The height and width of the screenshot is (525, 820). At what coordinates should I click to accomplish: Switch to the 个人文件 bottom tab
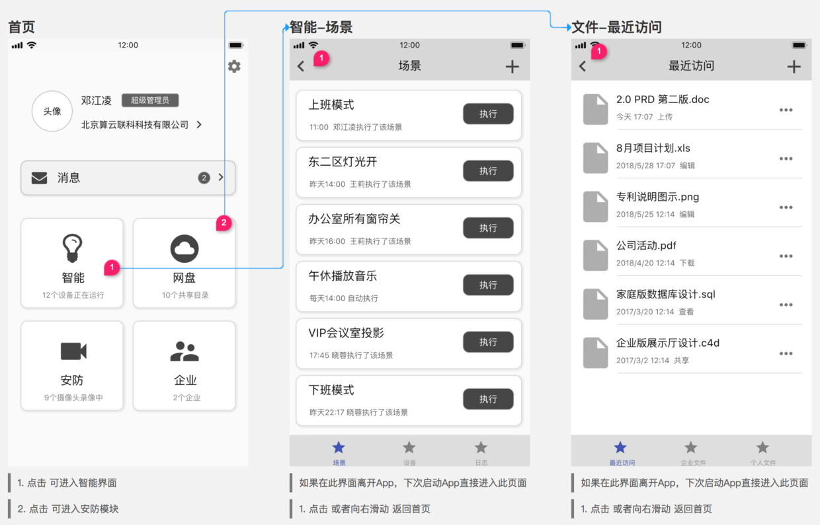(762, 453)
